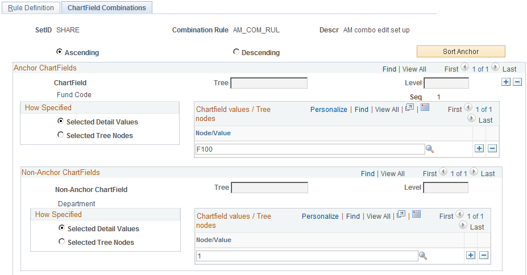Add row after Department value 1

pyautogui.click(x=471, y=255)
